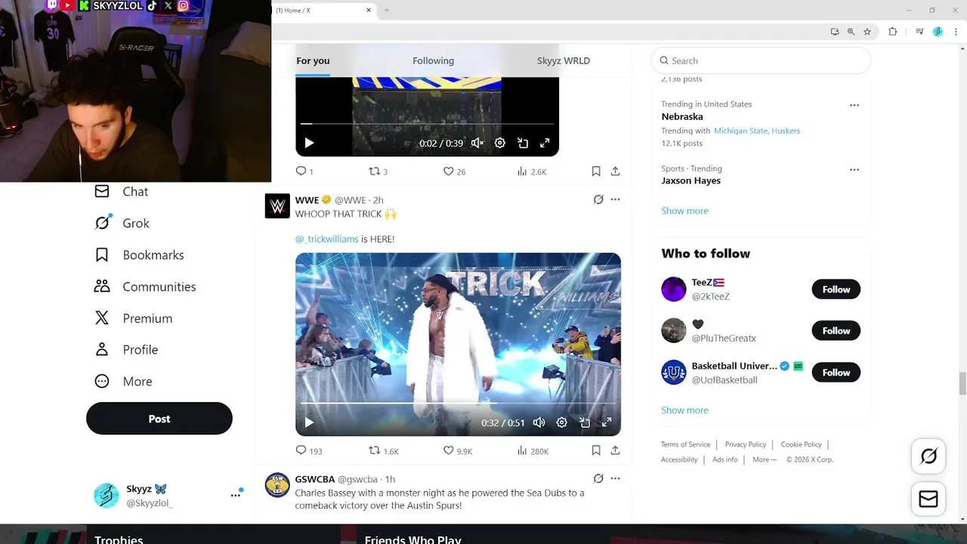Ask Grok about the GSWCBA post
Screen dimensions: 967x544
coord(598,478)
